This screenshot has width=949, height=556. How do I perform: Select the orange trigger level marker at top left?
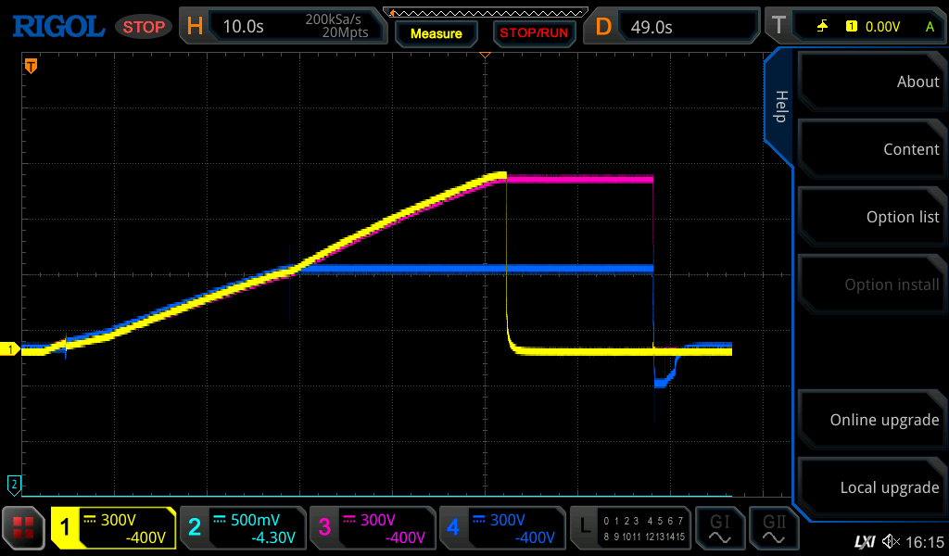coord(31,66)
